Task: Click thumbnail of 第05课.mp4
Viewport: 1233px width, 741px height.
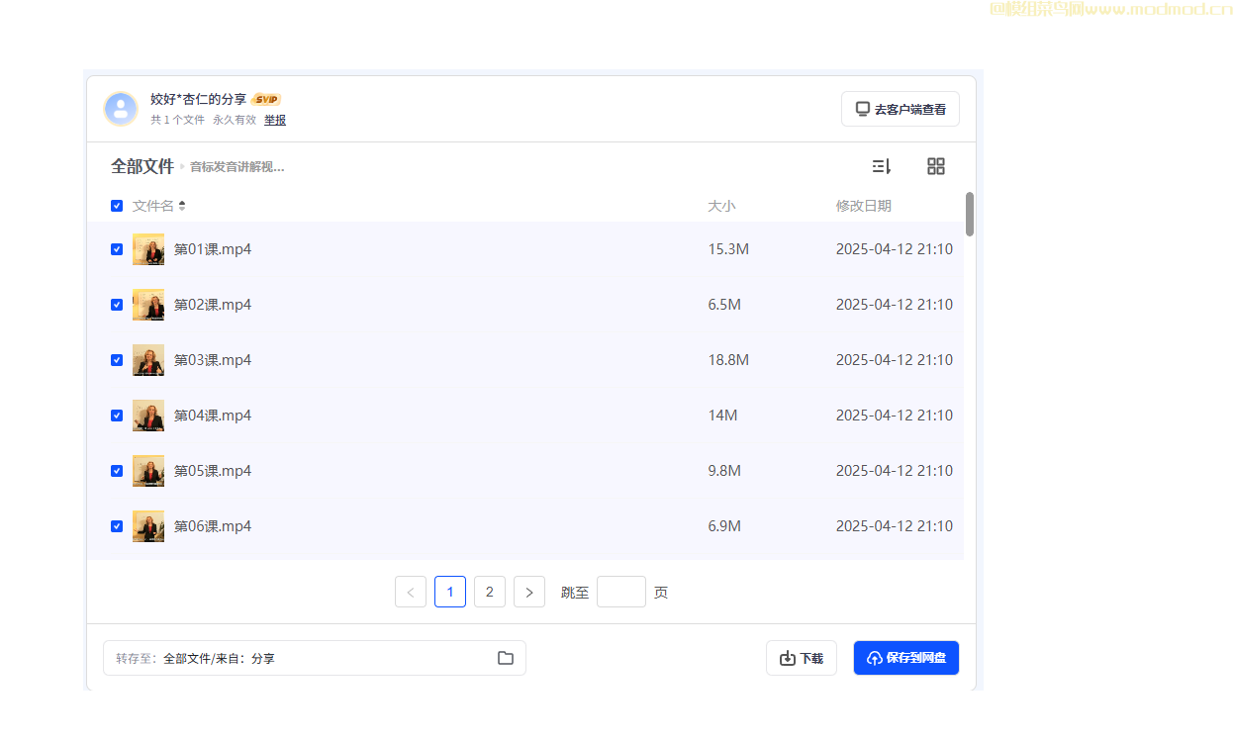Action: click(x=148, y=471)
